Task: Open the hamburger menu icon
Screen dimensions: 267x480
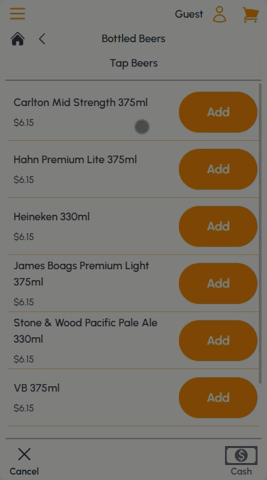Action: coord(18,14)
